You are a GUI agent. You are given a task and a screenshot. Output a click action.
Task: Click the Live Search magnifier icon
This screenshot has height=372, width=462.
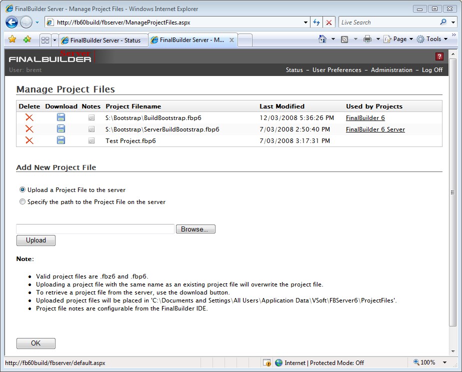point(443,22)
